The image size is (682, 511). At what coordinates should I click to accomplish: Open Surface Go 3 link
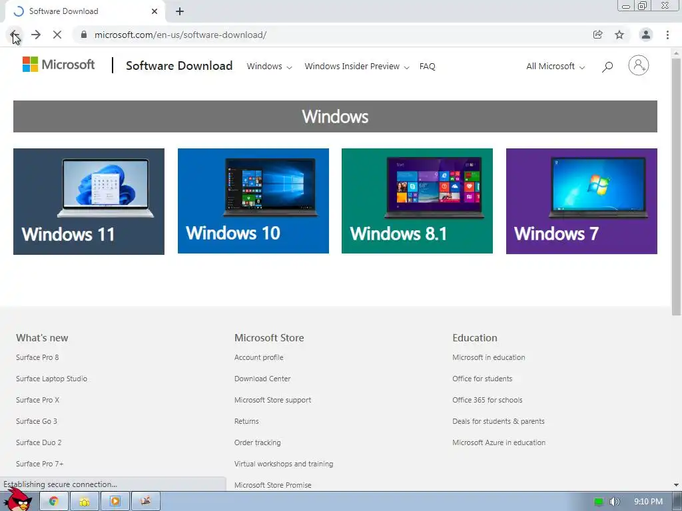point(37,421)
